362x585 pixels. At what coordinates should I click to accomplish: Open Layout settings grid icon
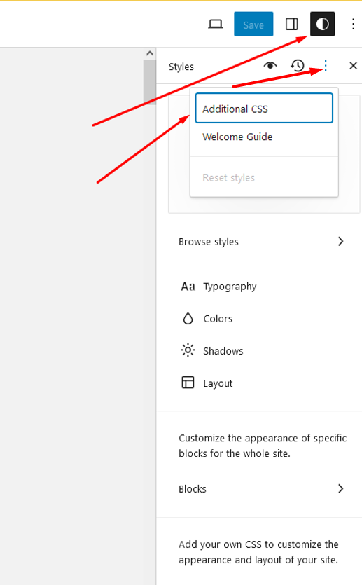188,383
